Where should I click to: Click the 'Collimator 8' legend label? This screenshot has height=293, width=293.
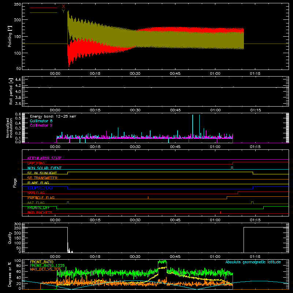[x=41, y=121]
